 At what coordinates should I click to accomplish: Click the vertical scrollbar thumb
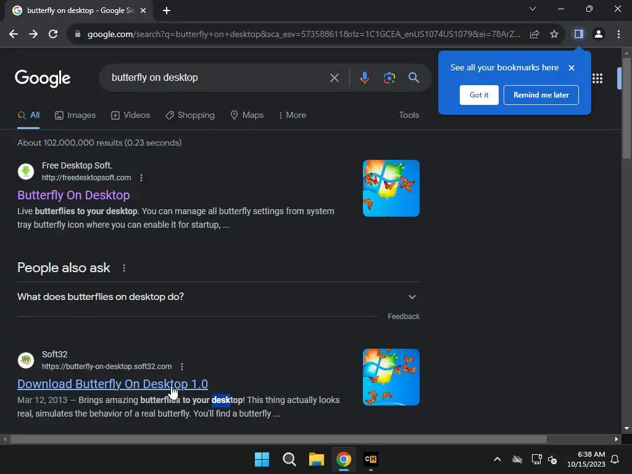(x=626, y=109)
